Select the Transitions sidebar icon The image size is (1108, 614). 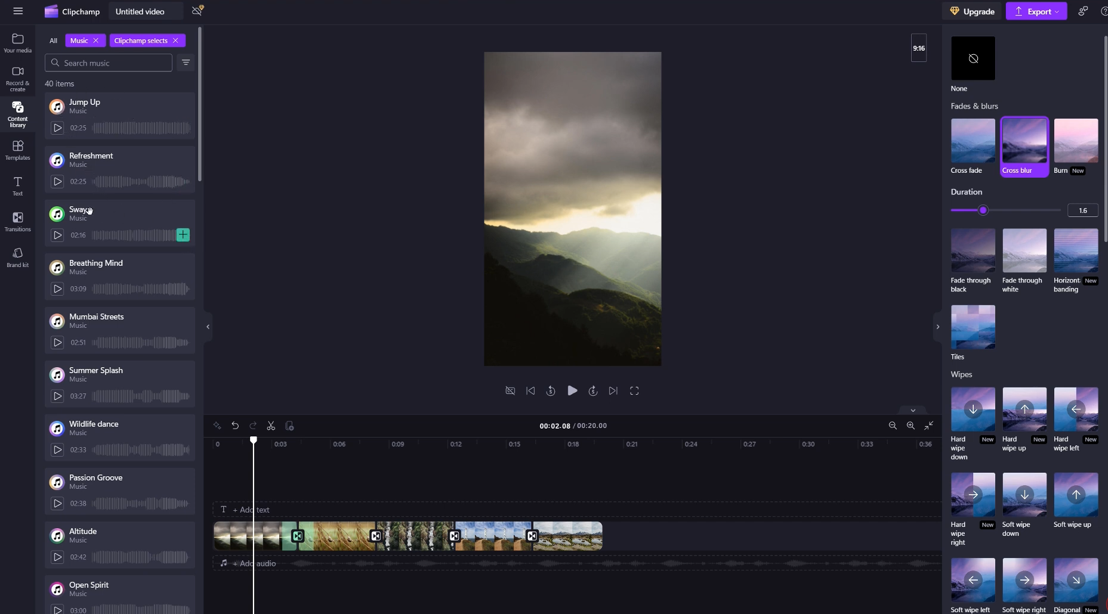(x=17, y=221)
